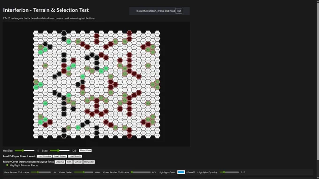Screen dimensions: 319x179
Task: Mirror cover with the Both button
Action: [x=69, y=162]
